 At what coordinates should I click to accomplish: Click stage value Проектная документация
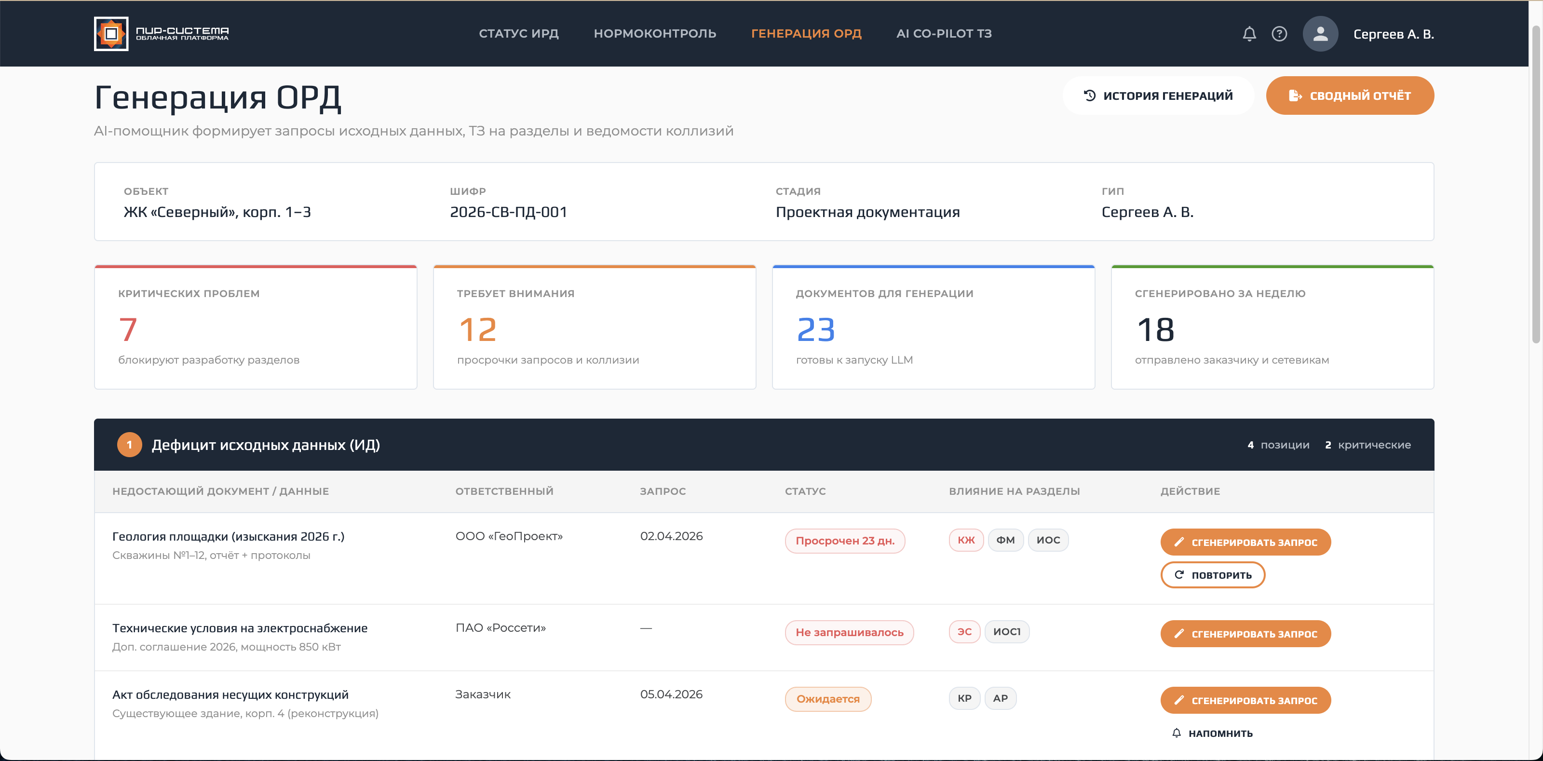[867, 212]
